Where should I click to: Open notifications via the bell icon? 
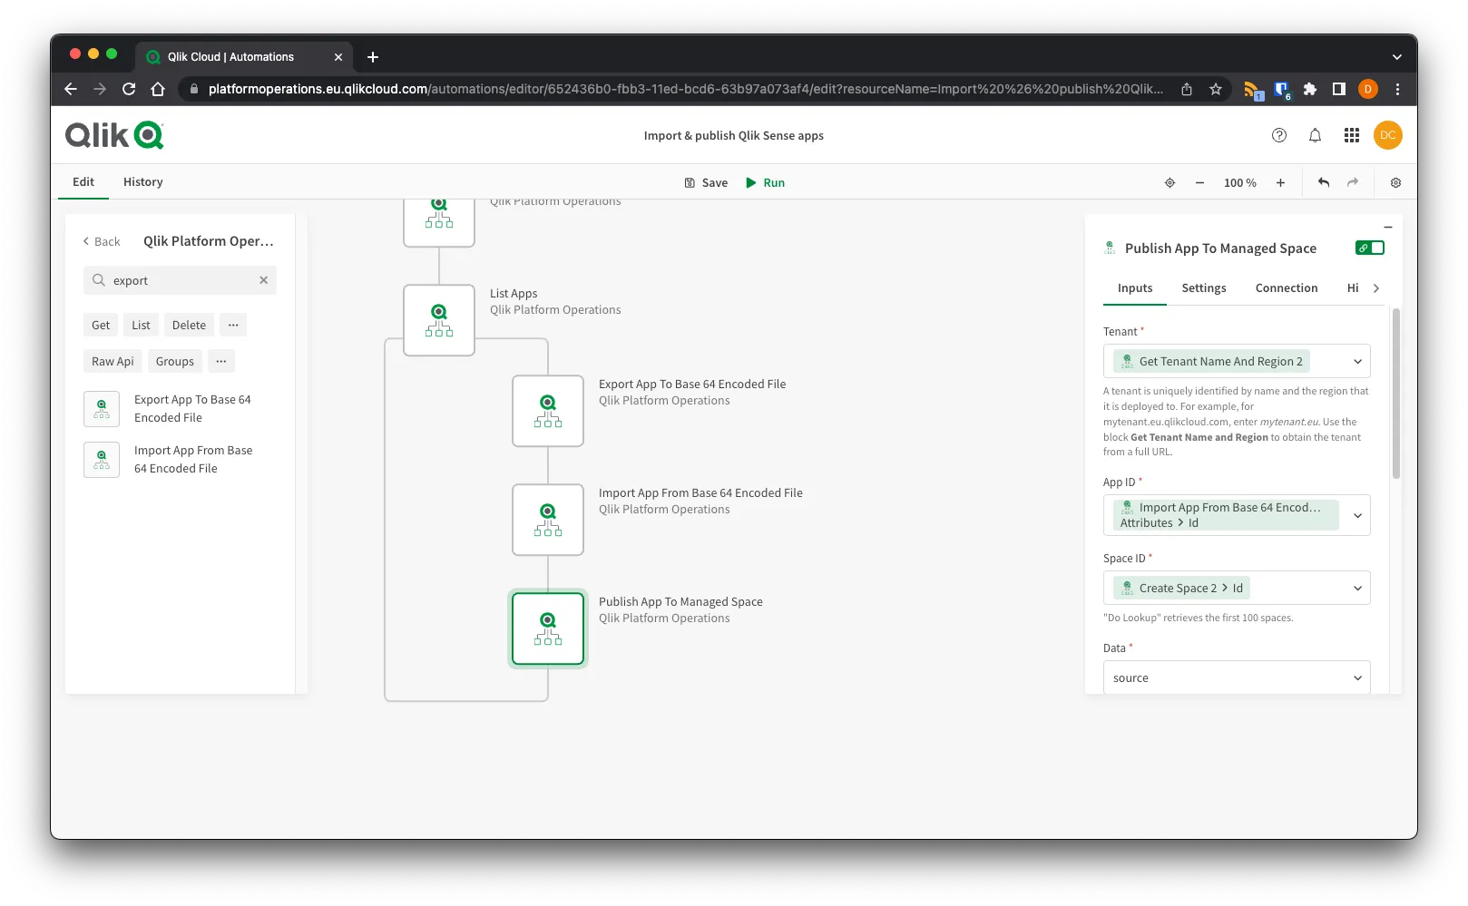(x=1315, y=135)
